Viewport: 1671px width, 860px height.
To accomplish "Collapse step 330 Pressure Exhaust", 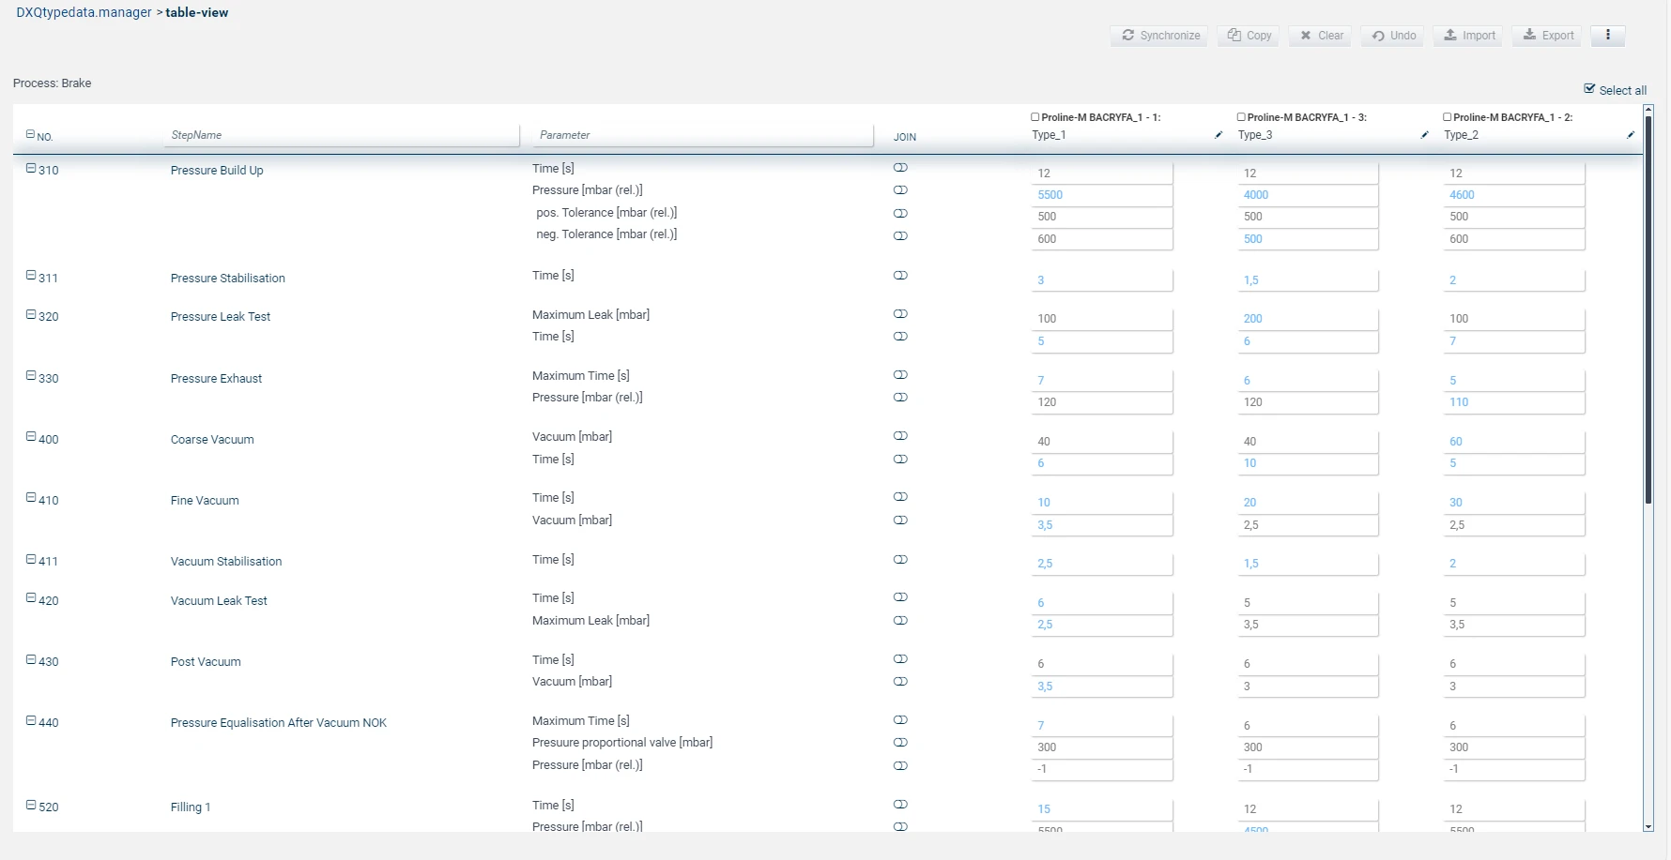I will (x=31, y=376).
